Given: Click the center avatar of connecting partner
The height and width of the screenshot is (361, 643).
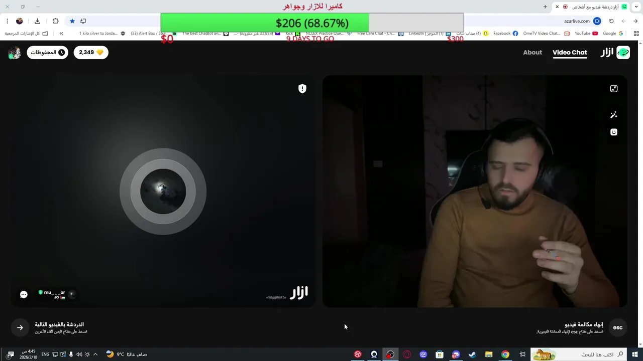Looking at the screenshot, I should click(163, 191).
